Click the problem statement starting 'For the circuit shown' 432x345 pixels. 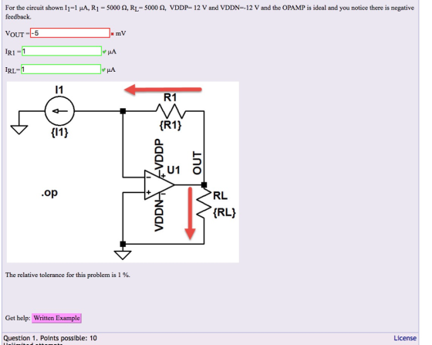[x=210, y=12]
